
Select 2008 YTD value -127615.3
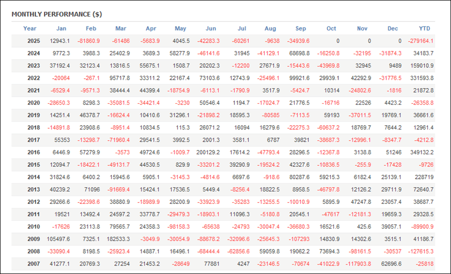tap(420, 252)
